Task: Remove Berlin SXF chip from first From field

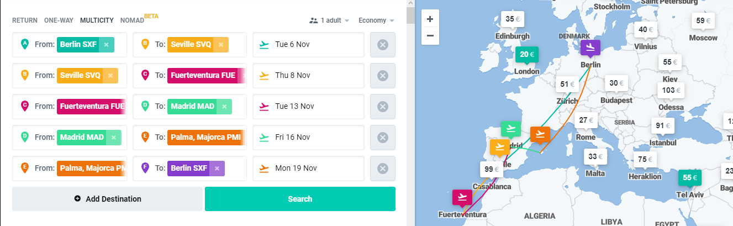Action: 106,45
